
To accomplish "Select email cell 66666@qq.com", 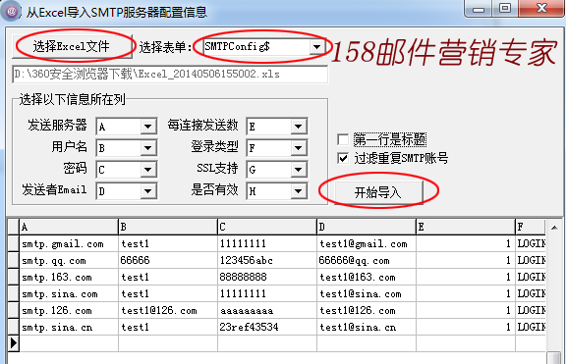I will click(x=367, y=260).
